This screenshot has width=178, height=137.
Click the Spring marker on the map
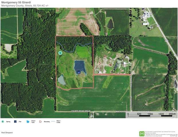click(60, 53)
